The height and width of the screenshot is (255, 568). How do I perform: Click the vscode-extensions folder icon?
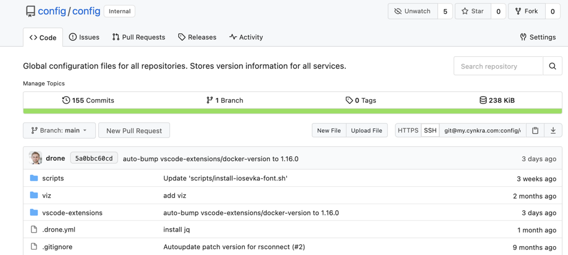tap(34, 213)
